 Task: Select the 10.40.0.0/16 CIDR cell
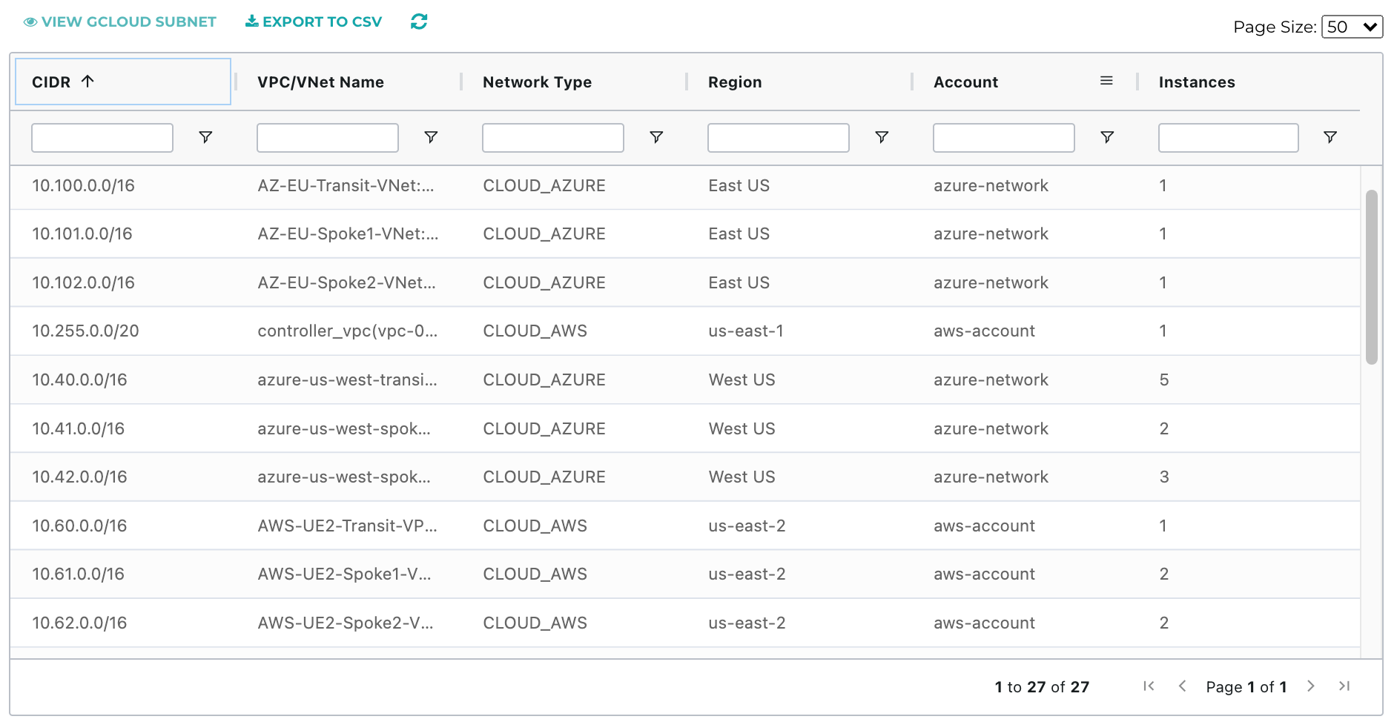click(79, 380)
